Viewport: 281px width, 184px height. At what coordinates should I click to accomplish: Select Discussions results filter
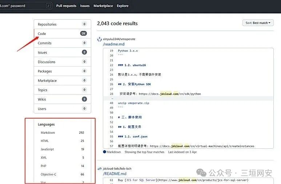(63, 62)
